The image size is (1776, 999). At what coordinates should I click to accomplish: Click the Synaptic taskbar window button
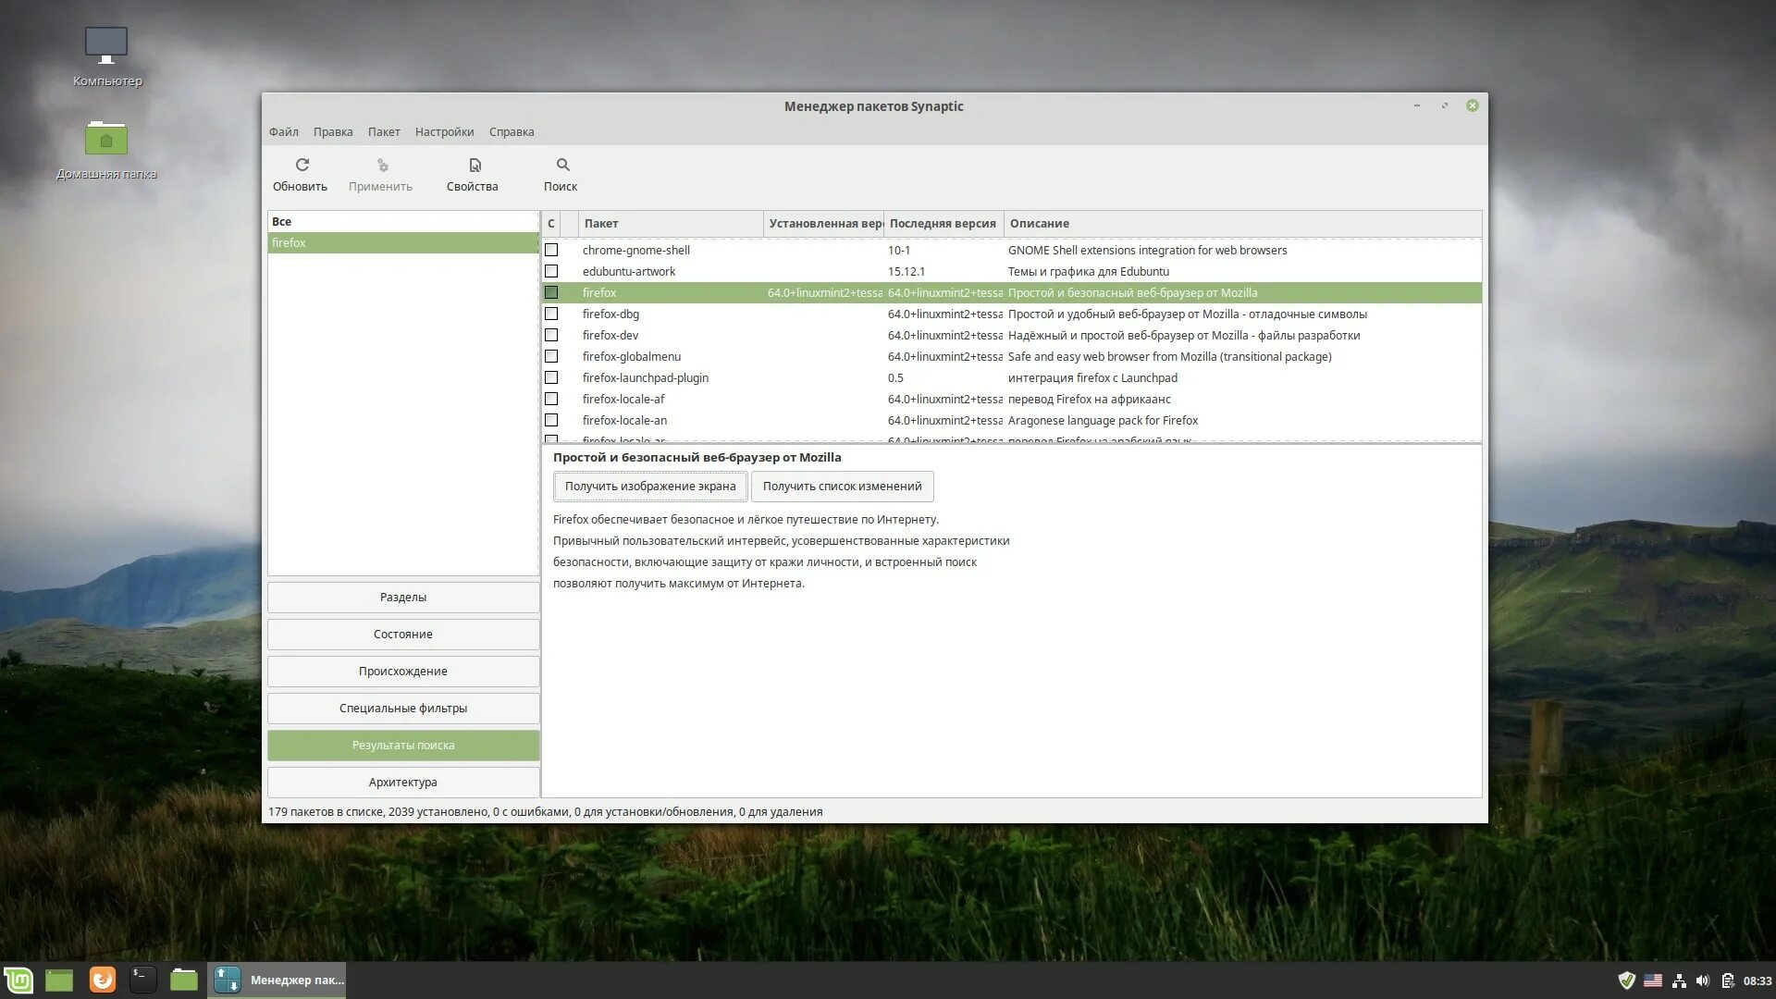tap(277, 980)
